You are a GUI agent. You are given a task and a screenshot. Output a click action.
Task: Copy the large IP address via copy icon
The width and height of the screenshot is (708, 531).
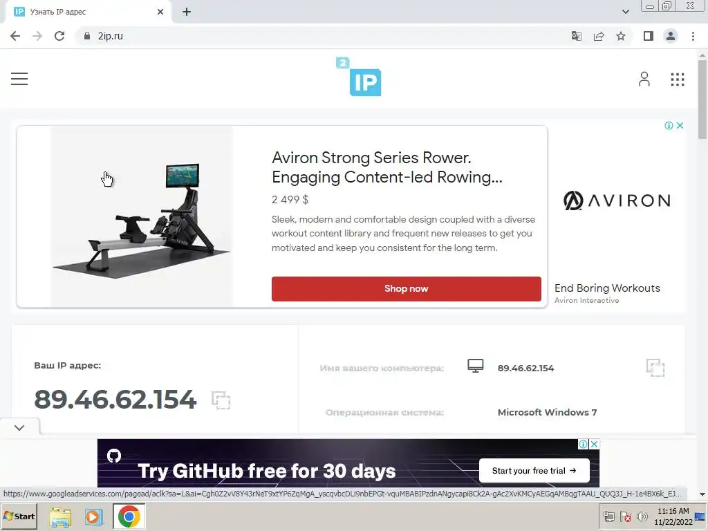221,400
